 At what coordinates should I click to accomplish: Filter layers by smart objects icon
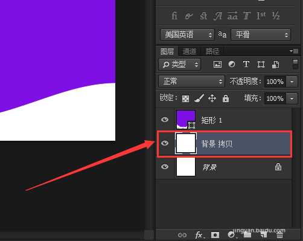coord(275,65)
